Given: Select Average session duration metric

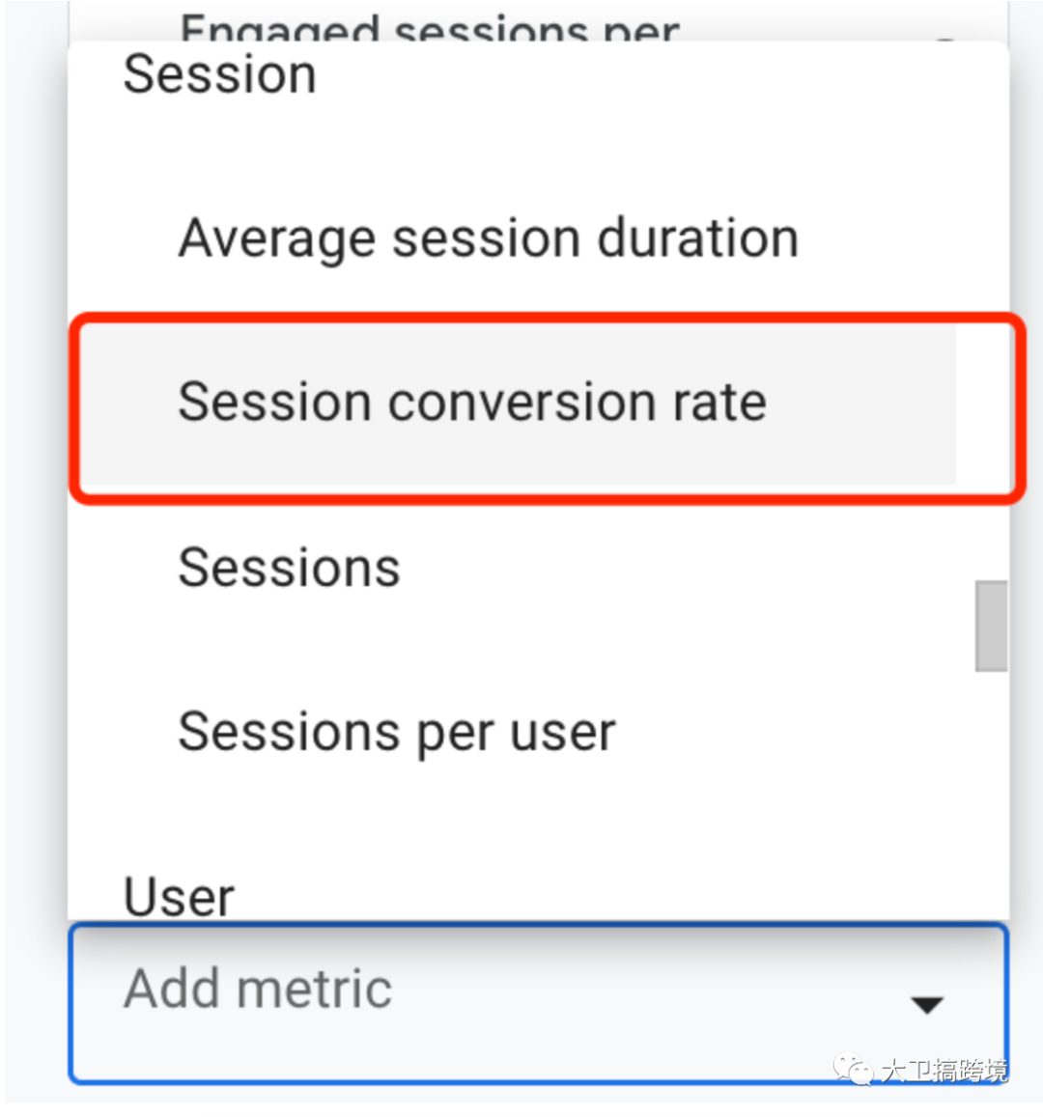Looking at the screenshot, I should coord(488,238).
